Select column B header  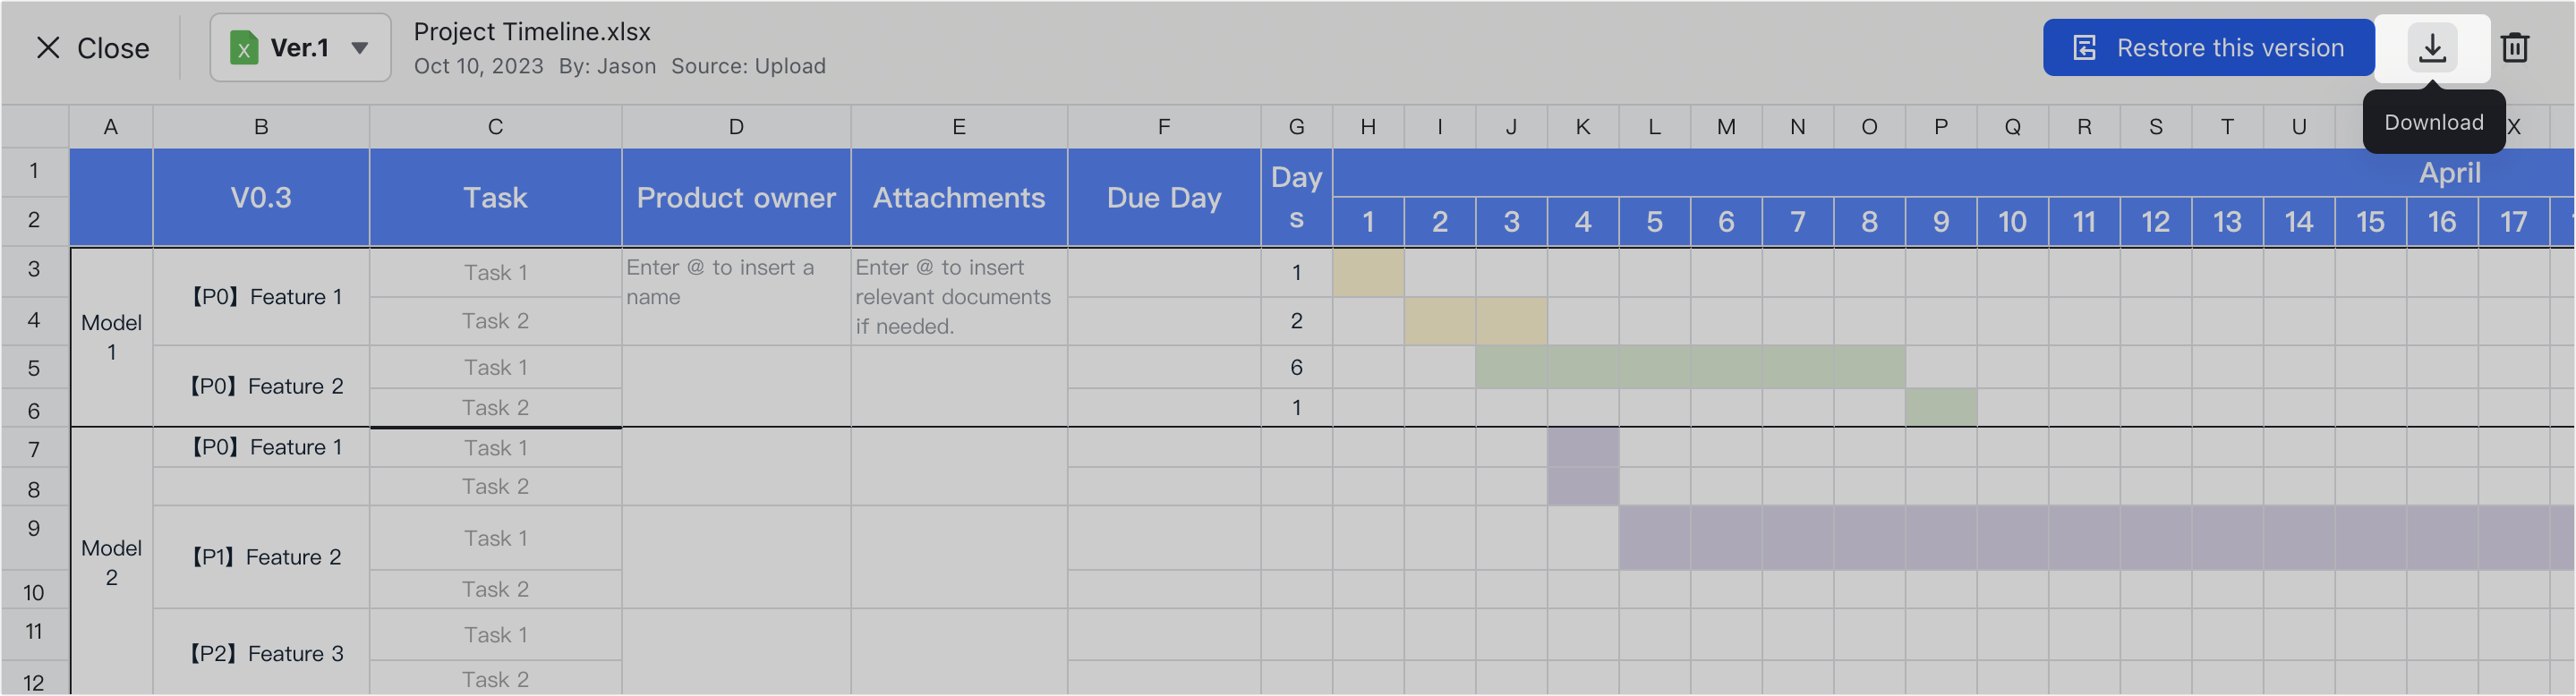(261, 127)
